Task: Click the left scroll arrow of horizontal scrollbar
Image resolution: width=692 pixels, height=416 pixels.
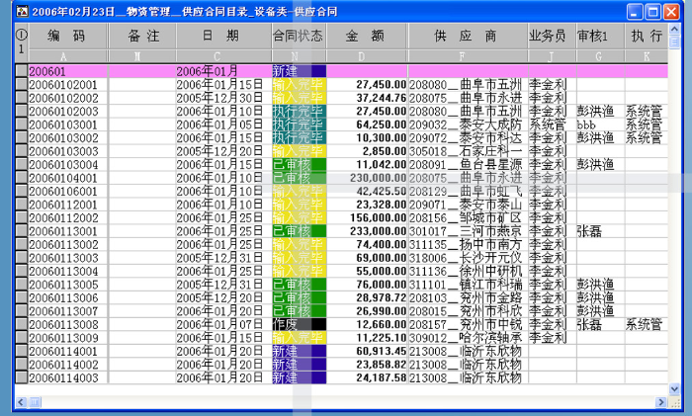Action: pos(21,400)
